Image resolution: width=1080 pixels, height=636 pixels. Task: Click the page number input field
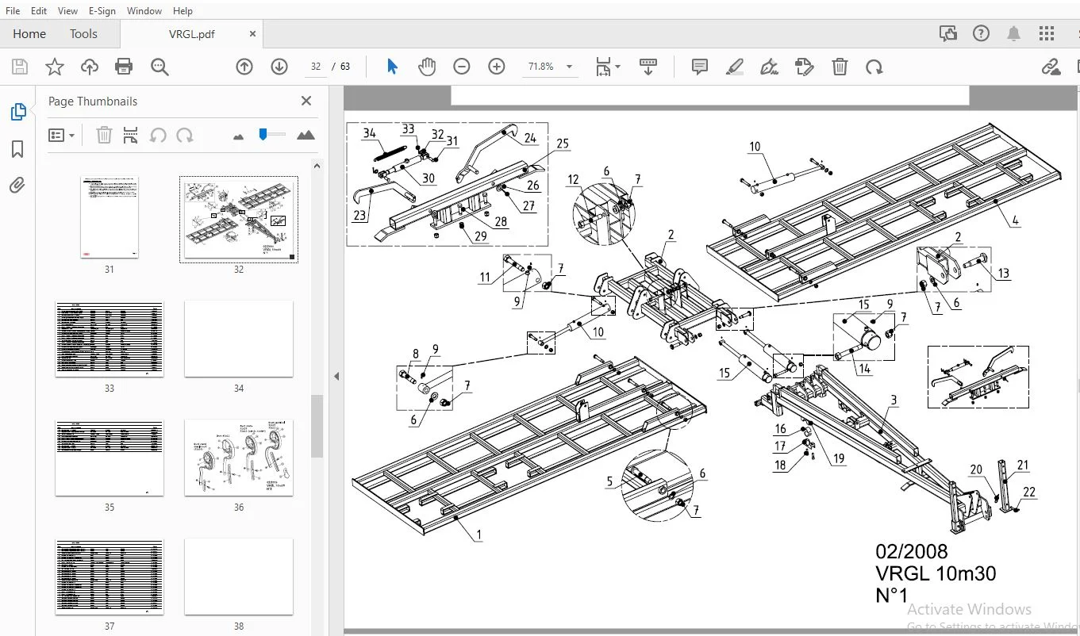[x=316, y=67]
